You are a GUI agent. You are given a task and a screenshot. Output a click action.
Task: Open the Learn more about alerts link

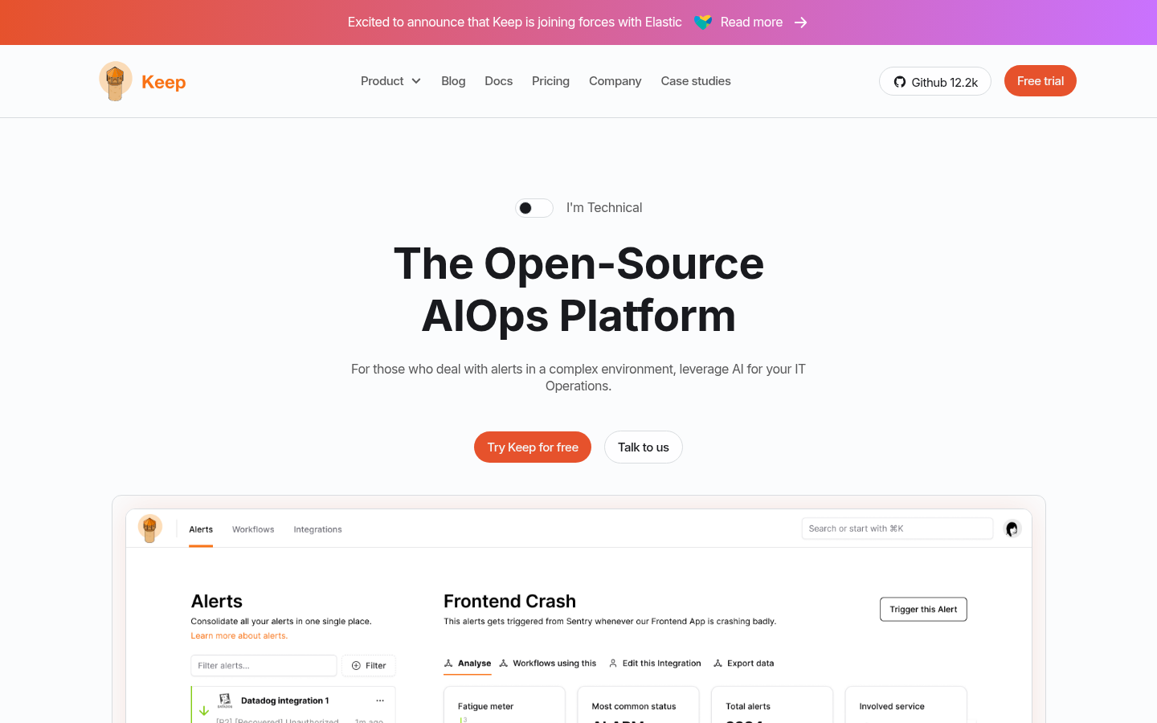point(239,636)
